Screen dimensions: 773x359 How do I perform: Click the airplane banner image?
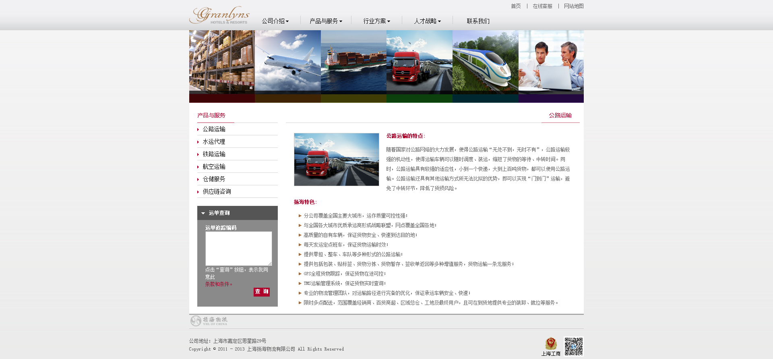pos(287,61)
